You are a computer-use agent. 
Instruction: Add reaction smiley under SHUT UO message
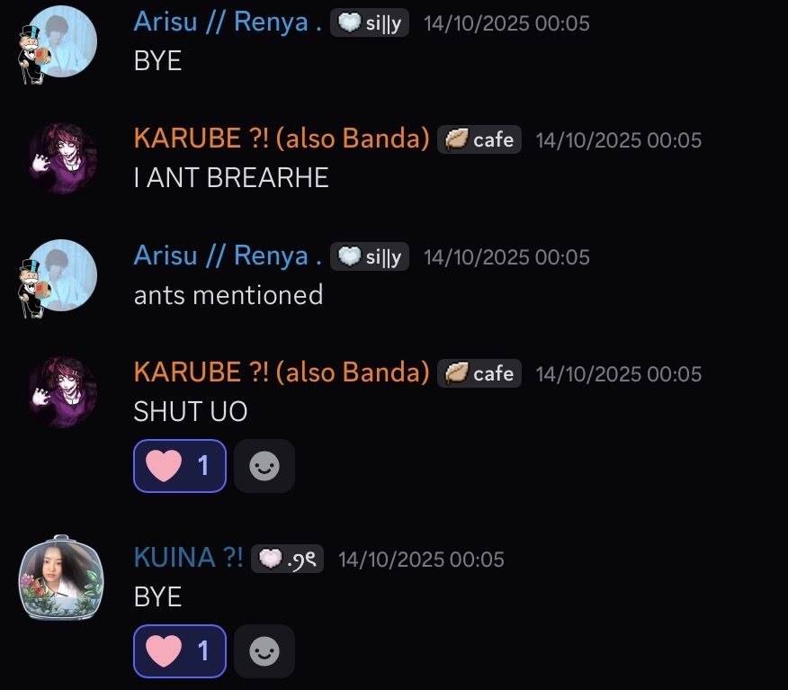point(264,466)
